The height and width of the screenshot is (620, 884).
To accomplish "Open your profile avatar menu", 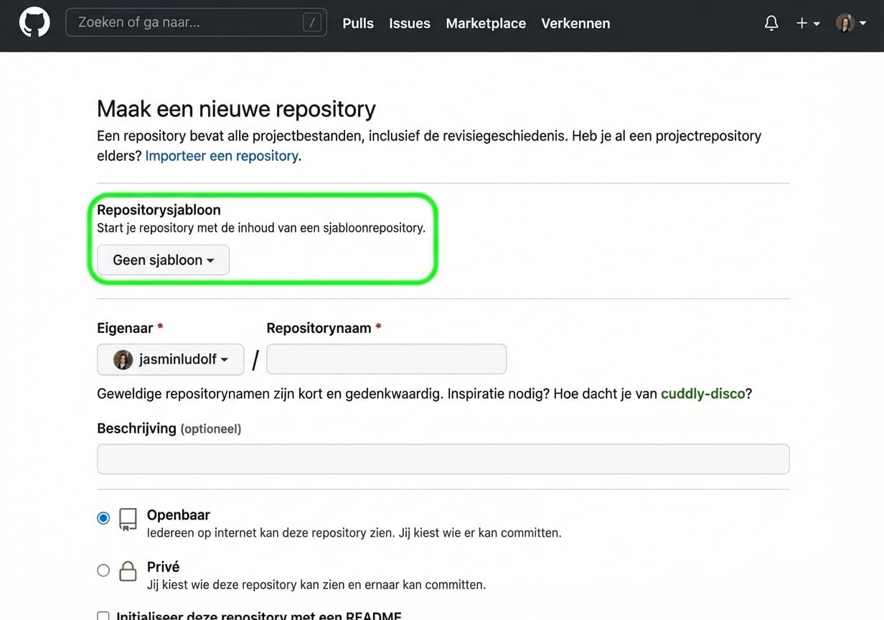I will coord(845,22).
